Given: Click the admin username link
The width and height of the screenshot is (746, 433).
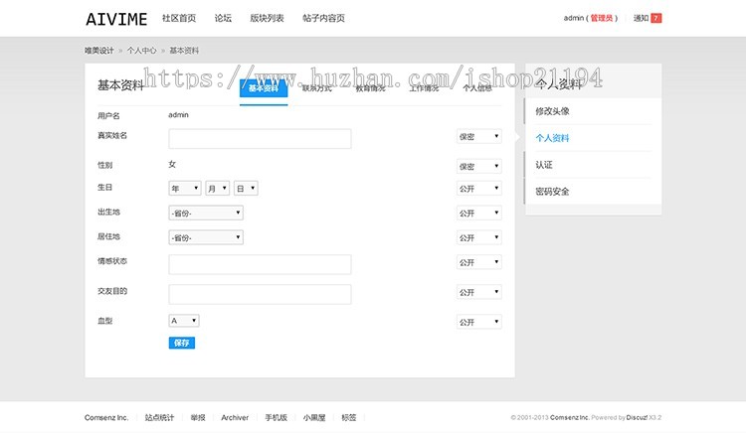Looking at the screenshot, I should point(573,18).
